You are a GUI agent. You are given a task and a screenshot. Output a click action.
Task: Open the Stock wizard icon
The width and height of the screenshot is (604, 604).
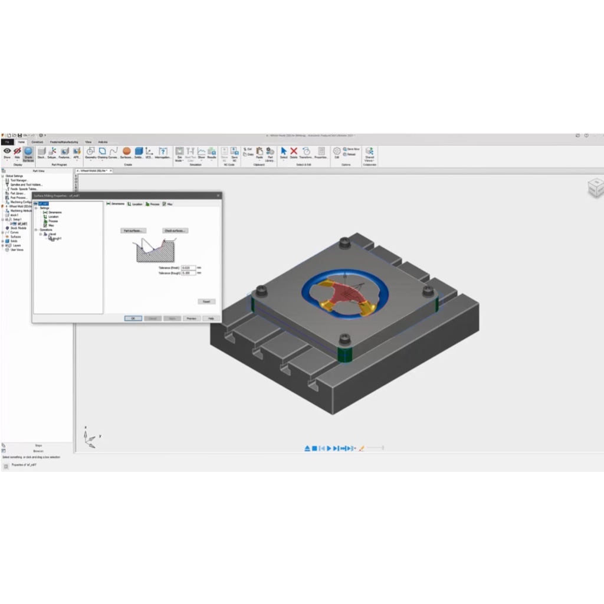pyautogui.click(x=41, y=153)
